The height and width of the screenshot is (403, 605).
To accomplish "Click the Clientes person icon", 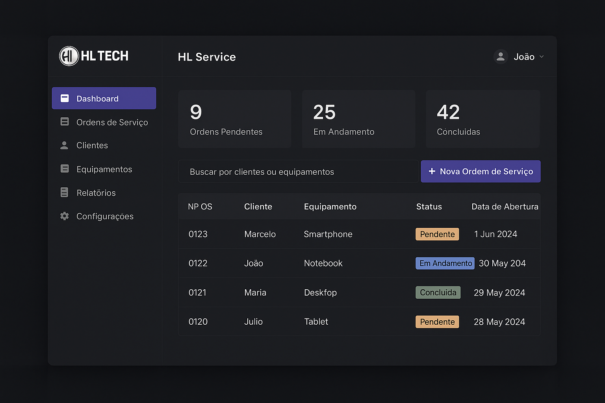I will pos(64,145).
